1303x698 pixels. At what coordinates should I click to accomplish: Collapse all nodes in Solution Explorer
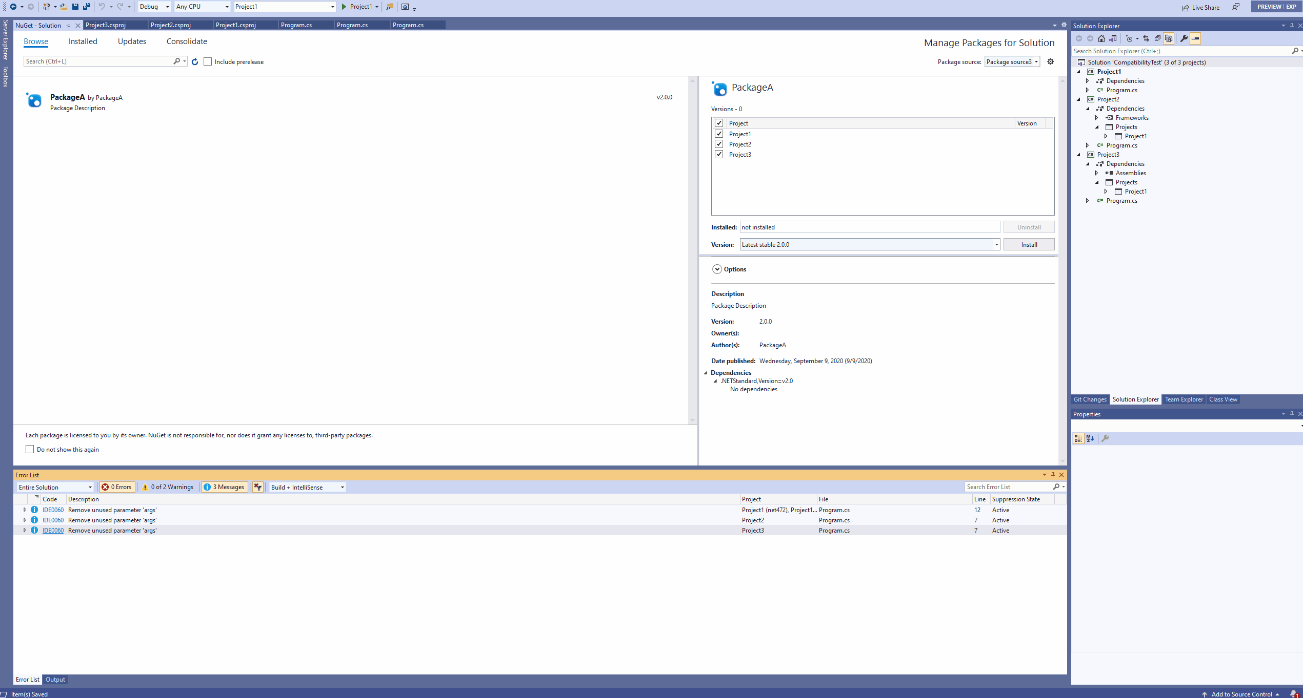[x=1157, y=38]
